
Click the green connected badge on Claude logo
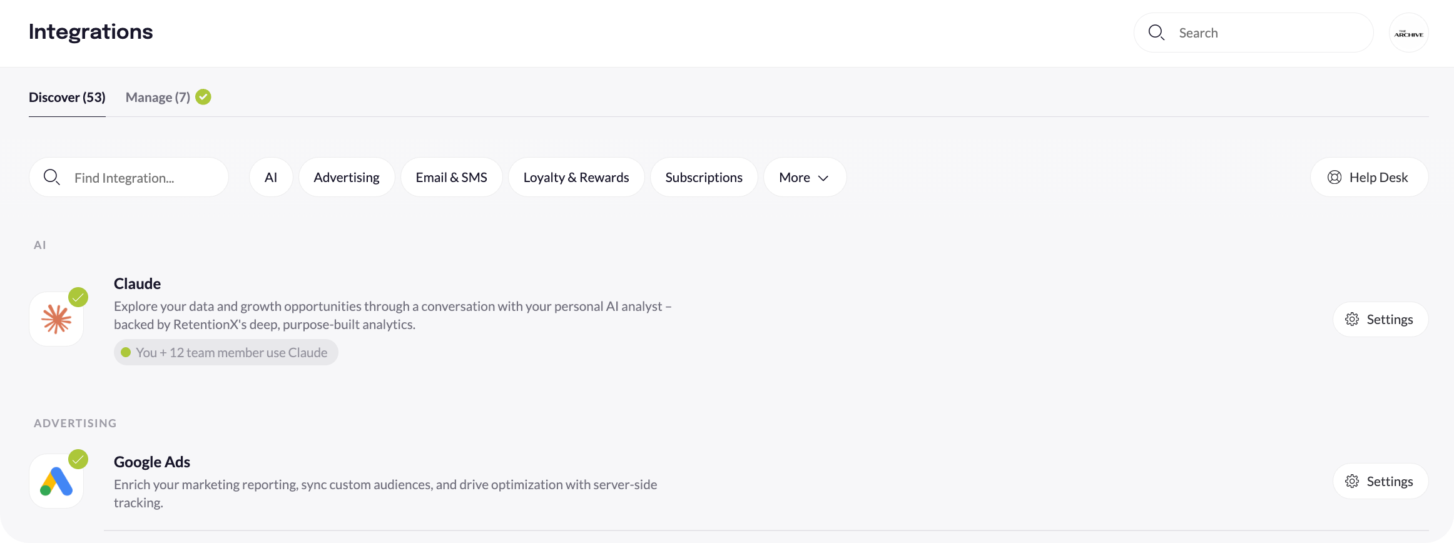(x=78, y=297)
